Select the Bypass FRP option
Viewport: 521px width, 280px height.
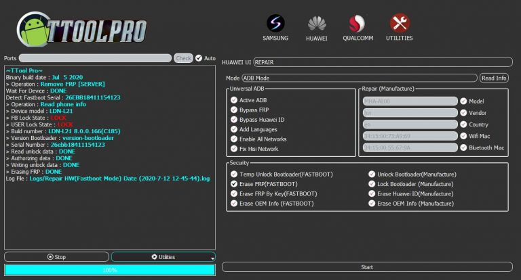(x=250, y=110)
